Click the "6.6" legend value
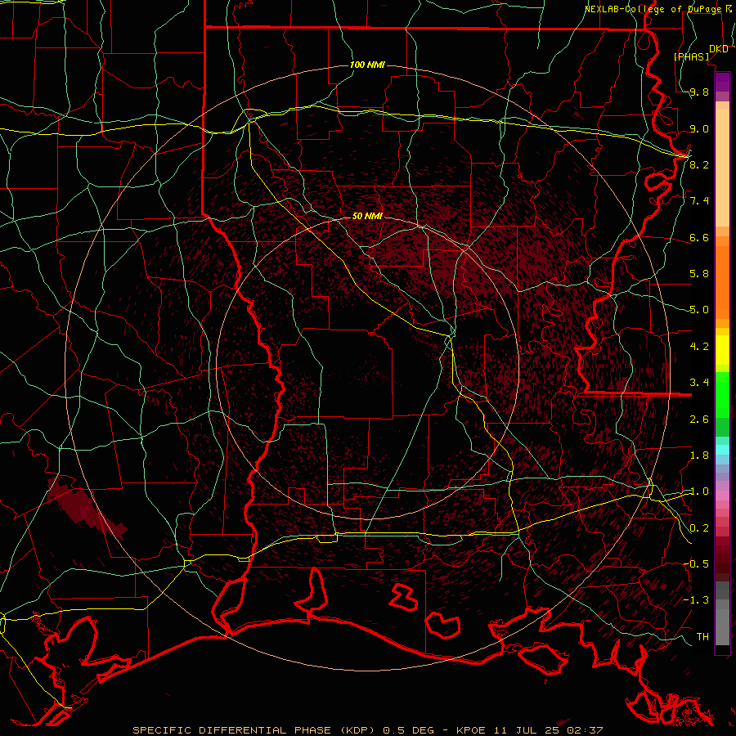Screen dimensions: 736x736 [x=699, y=237]
